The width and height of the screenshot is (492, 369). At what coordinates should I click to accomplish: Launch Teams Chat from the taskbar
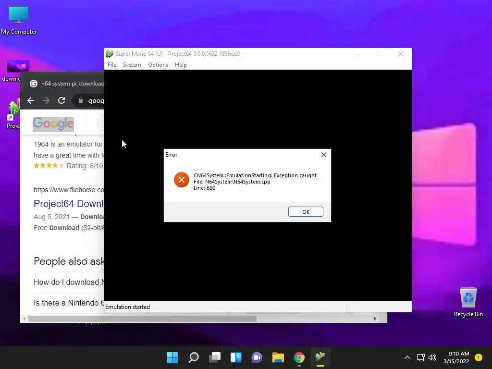tap(257, 357)
